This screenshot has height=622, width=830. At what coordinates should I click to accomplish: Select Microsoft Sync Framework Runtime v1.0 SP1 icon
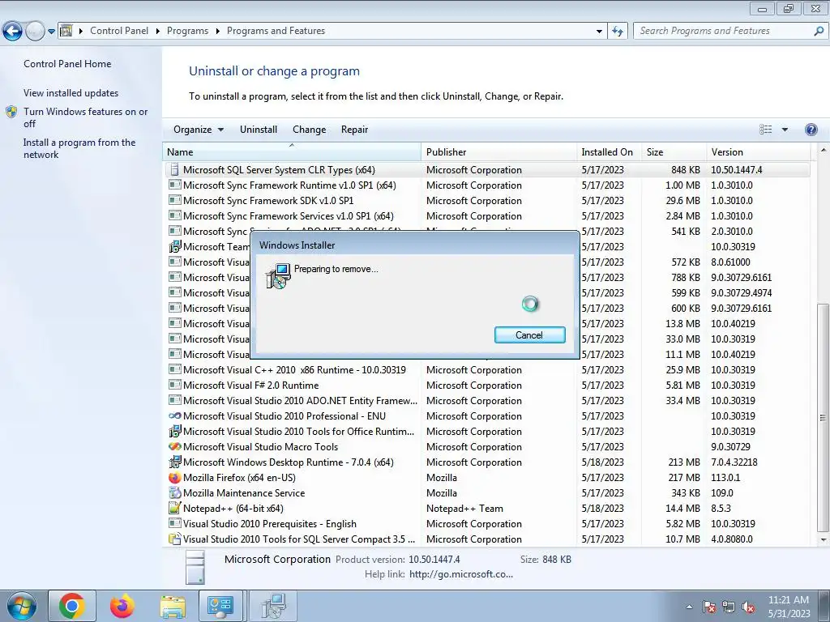[x=174, y=185]
